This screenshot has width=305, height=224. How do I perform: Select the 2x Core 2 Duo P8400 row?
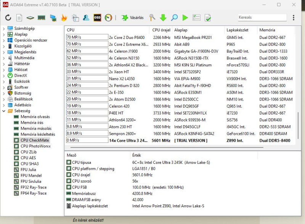point(180,37)
